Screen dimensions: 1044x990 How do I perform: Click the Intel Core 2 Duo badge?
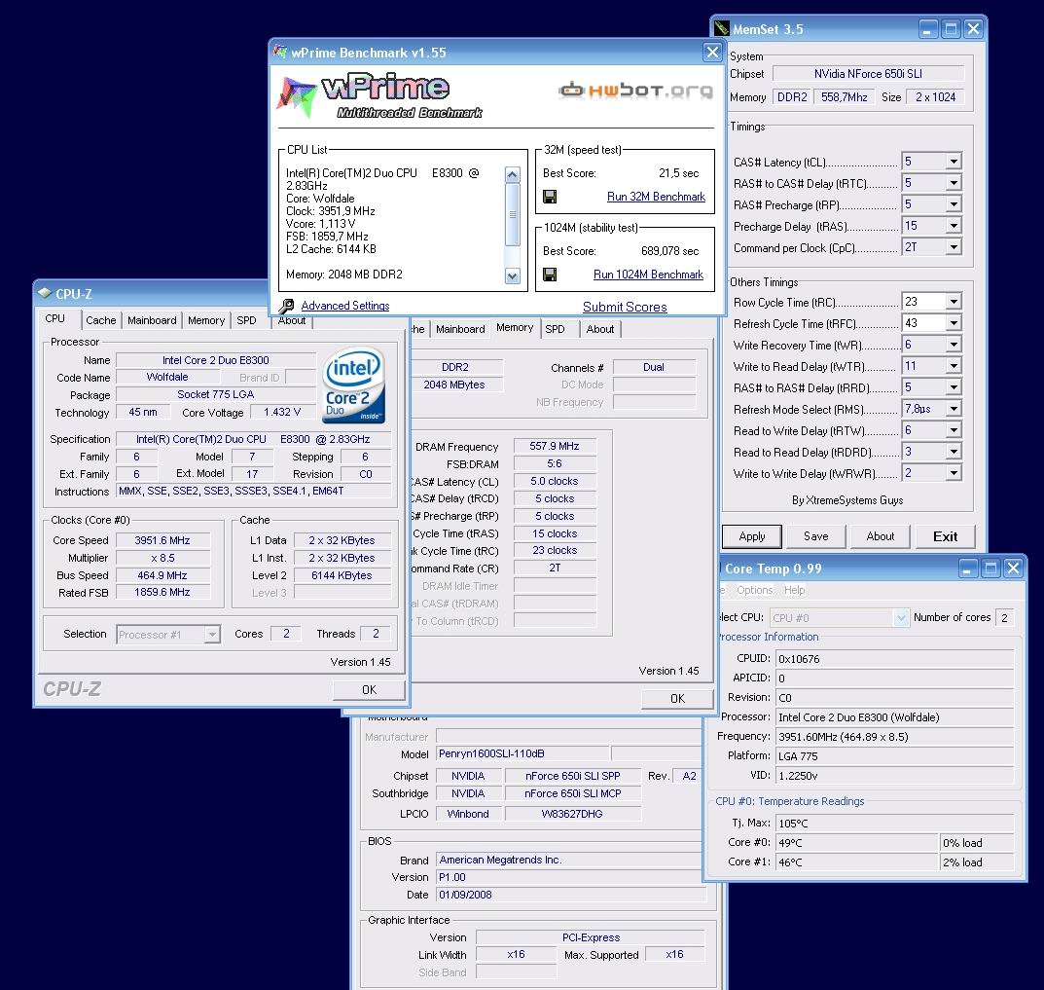(353, 385)
